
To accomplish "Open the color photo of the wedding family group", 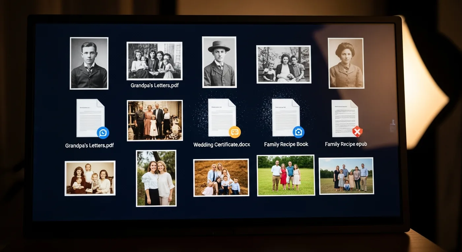I will (155, 120).
